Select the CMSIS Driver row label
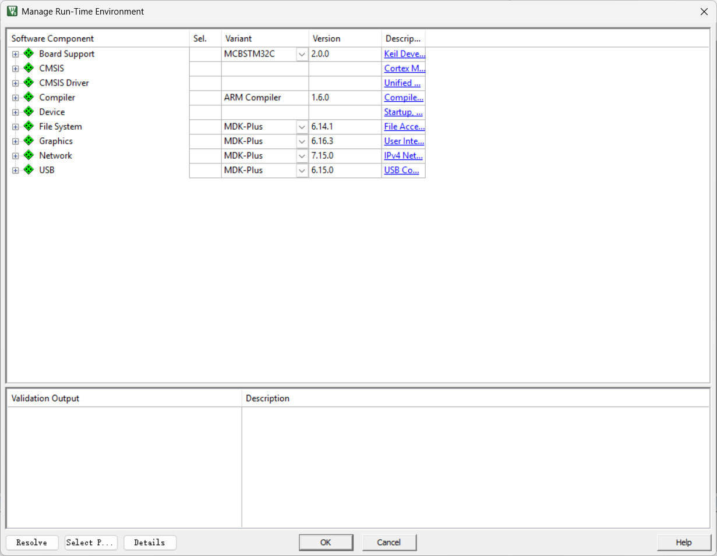Image resolution: width=717 pixels, height=556 pixels. pyautogui.click(x=64, y=83)
